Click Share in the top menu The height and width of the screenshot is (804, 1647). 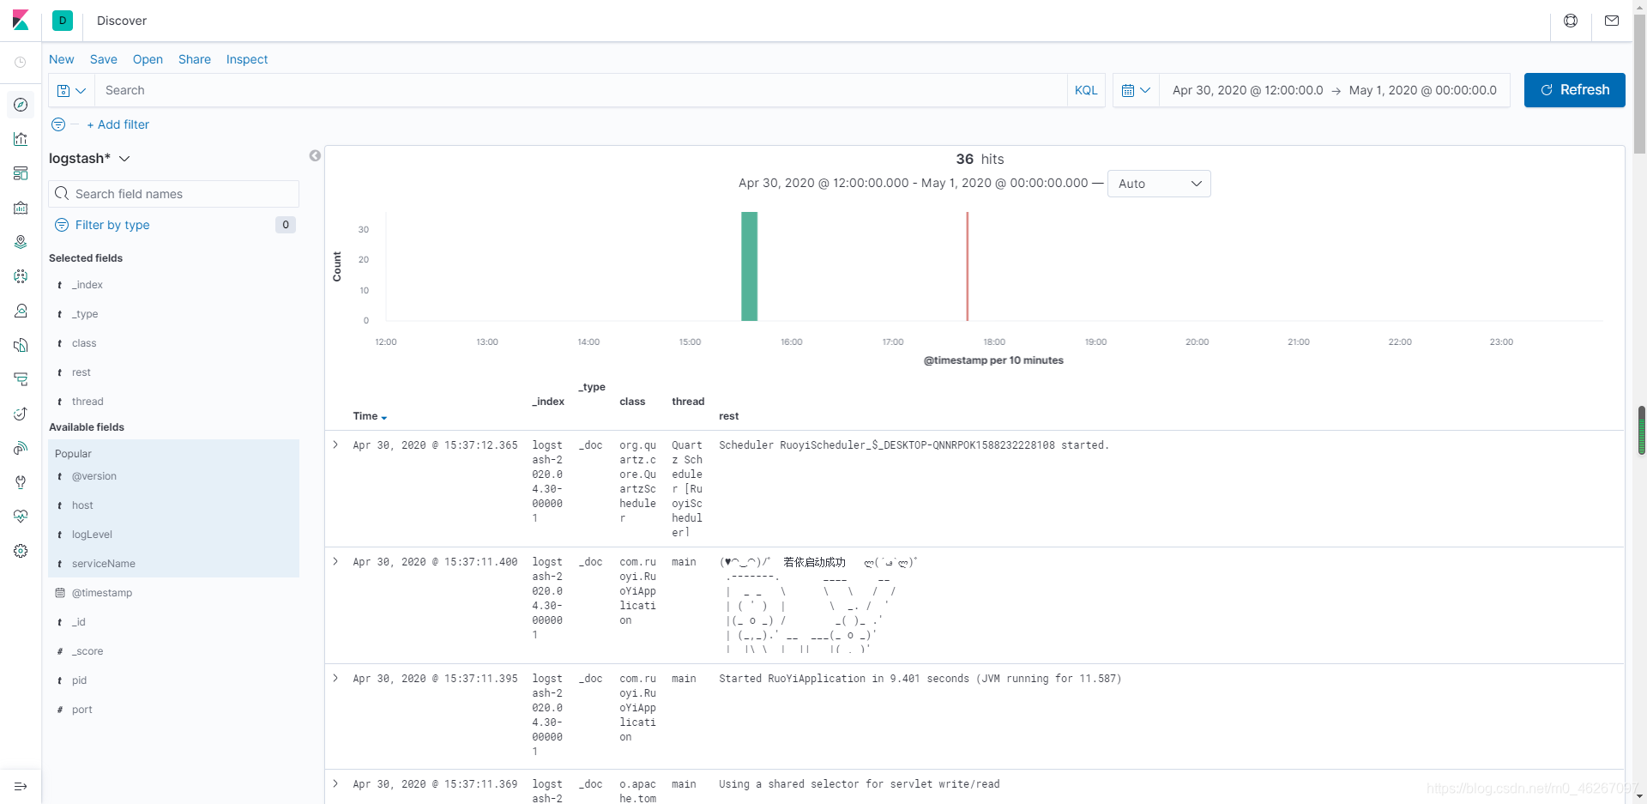click(195, 59)
